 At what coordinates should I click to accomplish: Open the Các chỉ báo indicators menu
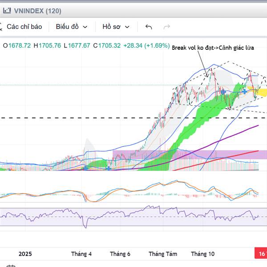[x=24, y=27]
